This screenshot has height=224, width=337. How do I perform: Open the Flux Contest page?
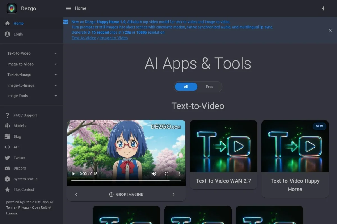[x=32, y=190]
